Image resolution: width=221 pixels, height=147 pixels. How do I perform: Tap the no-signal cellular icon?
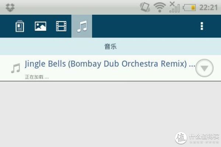point(175,7)
